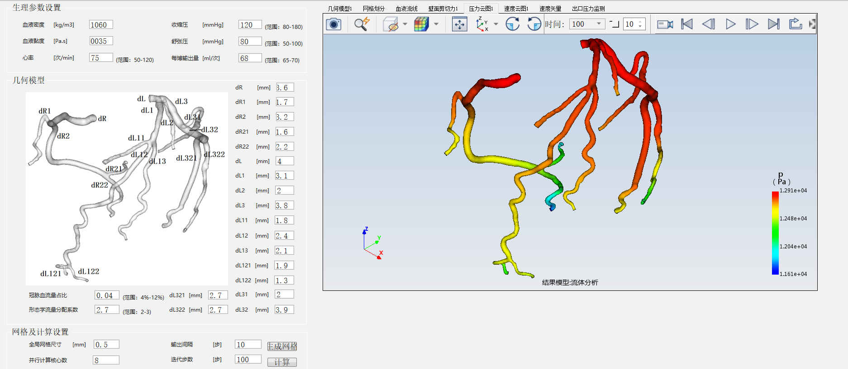Viewport: 848px width, 369px height.
Task: Click the 形态学流量分配系数 input field
Action: pyautogui.click(x=107, y=310)
